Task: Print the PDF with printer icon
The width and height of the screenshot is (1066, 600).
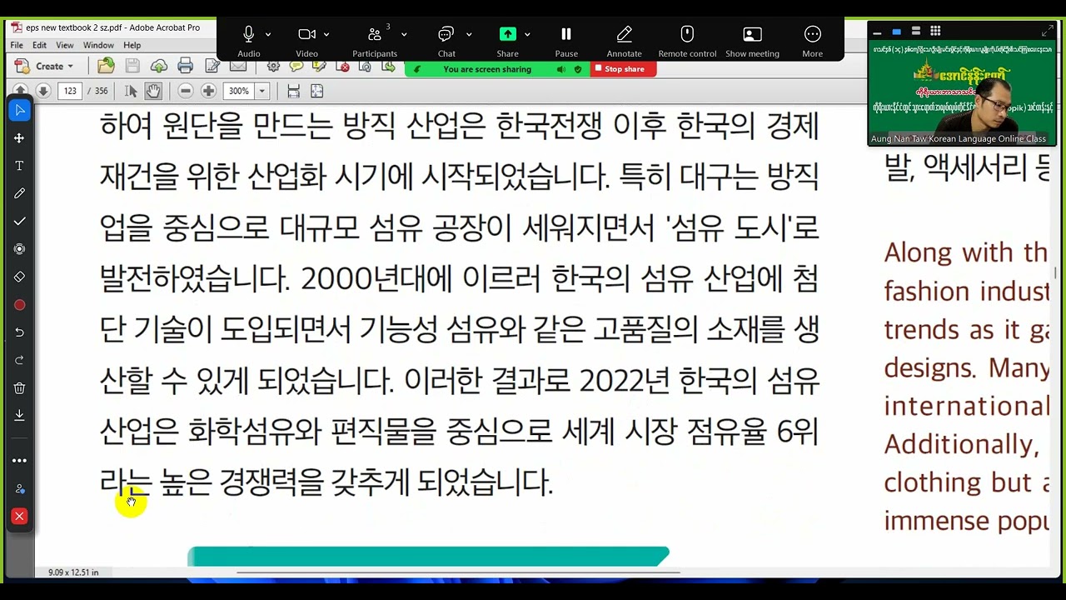Action: point(185,66)
